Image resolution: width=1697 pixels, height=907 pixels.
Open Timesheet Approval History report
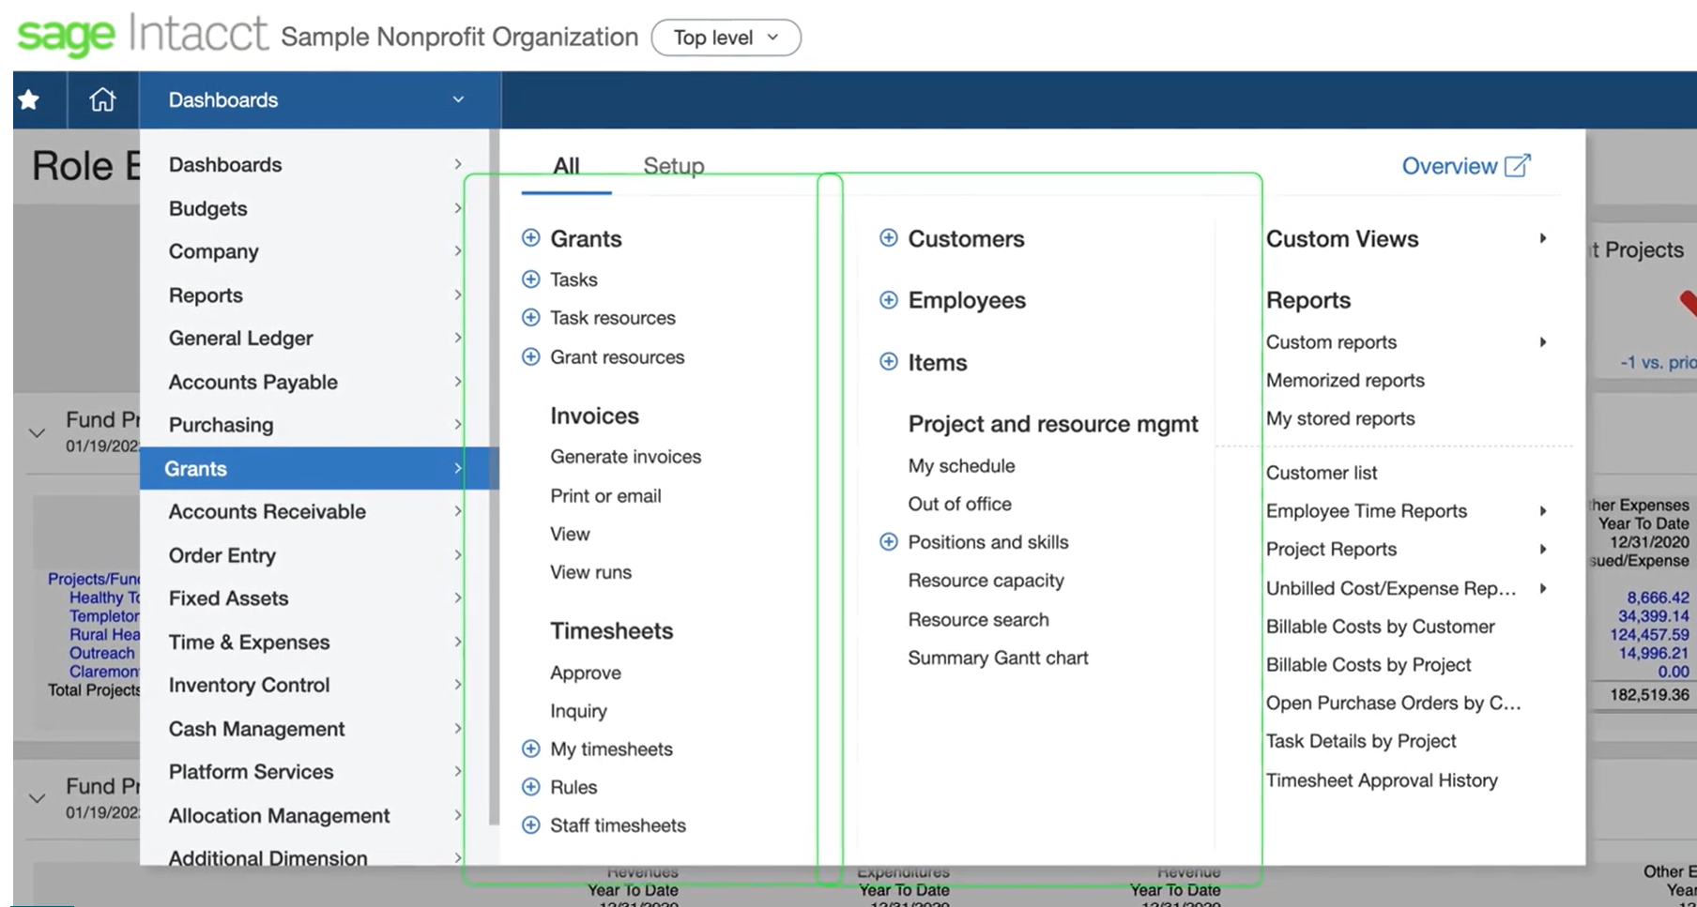(1382, 780)
